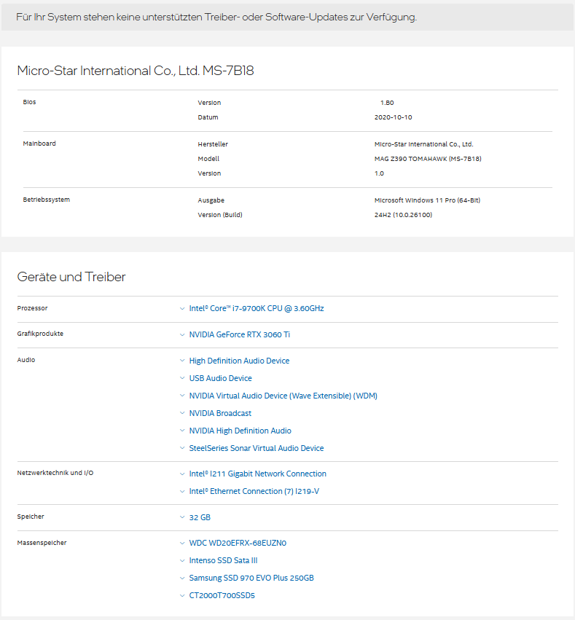
Task: Open High Definition Audio Device link
Action: [239, 361]
